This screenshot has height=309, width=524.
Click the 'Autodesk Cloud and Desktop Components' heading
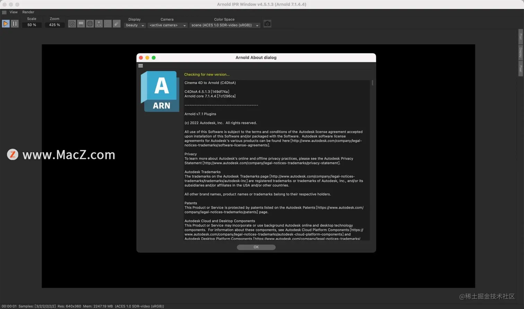point(220,221)
